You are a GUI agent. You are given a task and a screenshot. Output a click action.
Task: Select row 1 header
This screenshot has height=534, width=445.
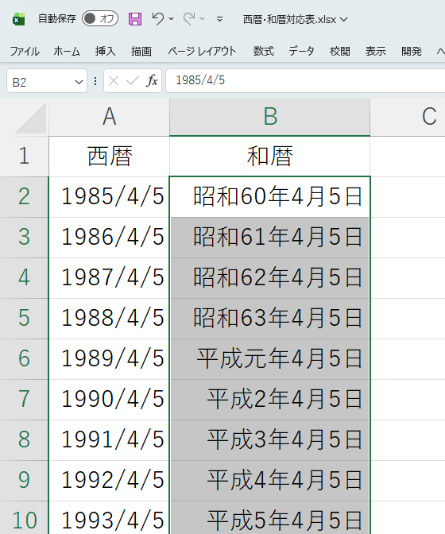[24, 157]
